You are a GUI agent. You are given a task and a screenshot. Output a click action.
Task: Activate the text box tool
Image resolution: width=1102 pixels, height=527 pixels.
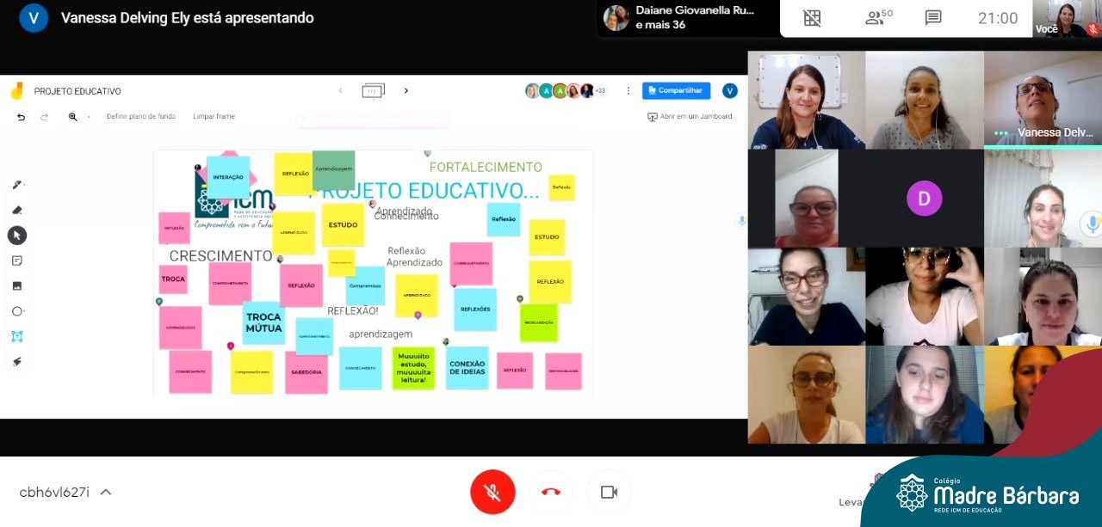[16, 336]
